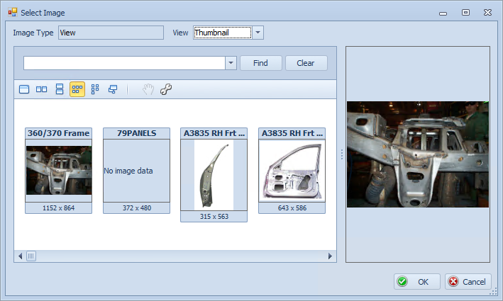This screenshot has width=503, height=301.
Task: Click the '1152 x 864' size label
Action: coord(59,208)
